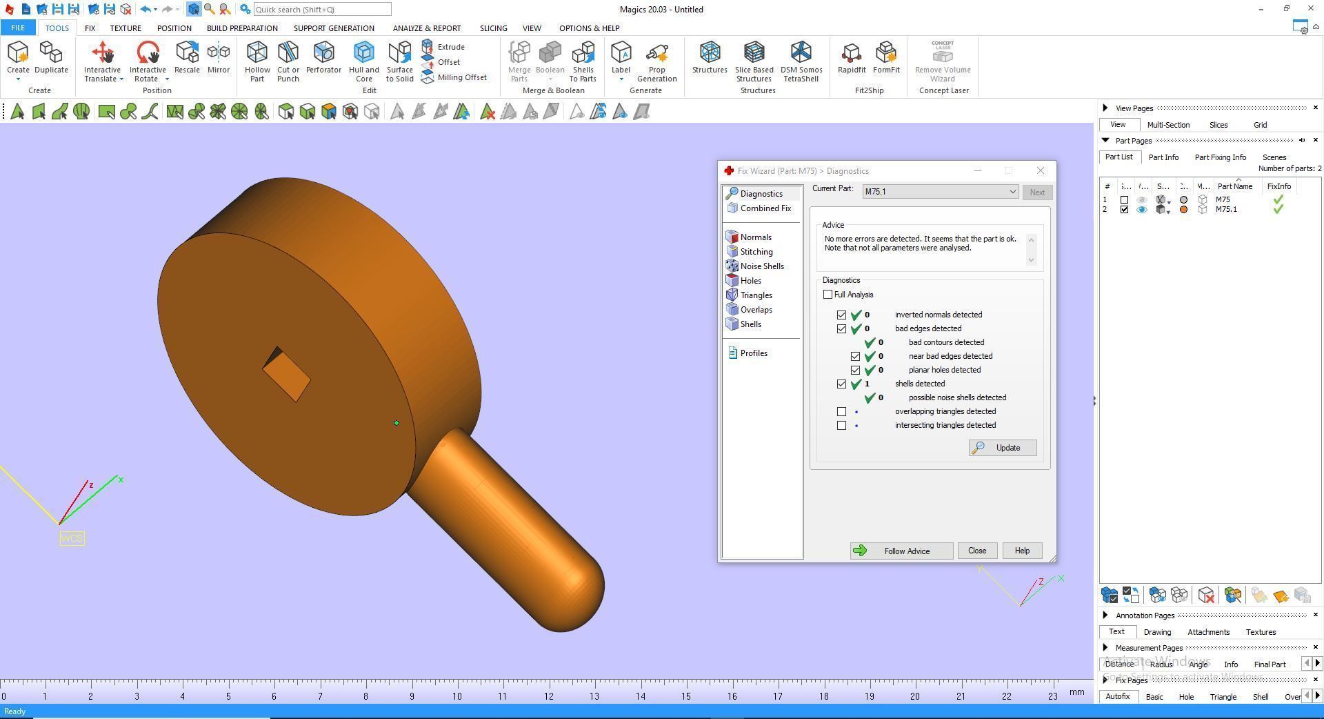
Task: Activate the Rescale tool
Action: [187, 58]
